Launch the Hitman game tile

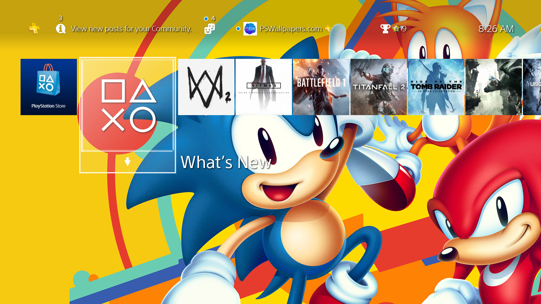click(x=264, y=87)
